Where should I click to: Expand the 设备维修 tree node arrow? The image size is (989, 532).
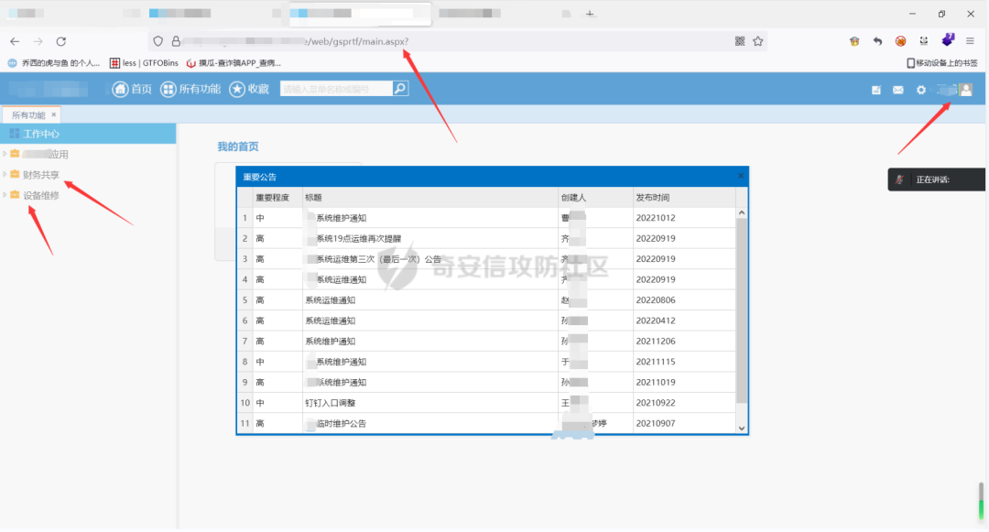pyautogui.click(x=5, y=195)
